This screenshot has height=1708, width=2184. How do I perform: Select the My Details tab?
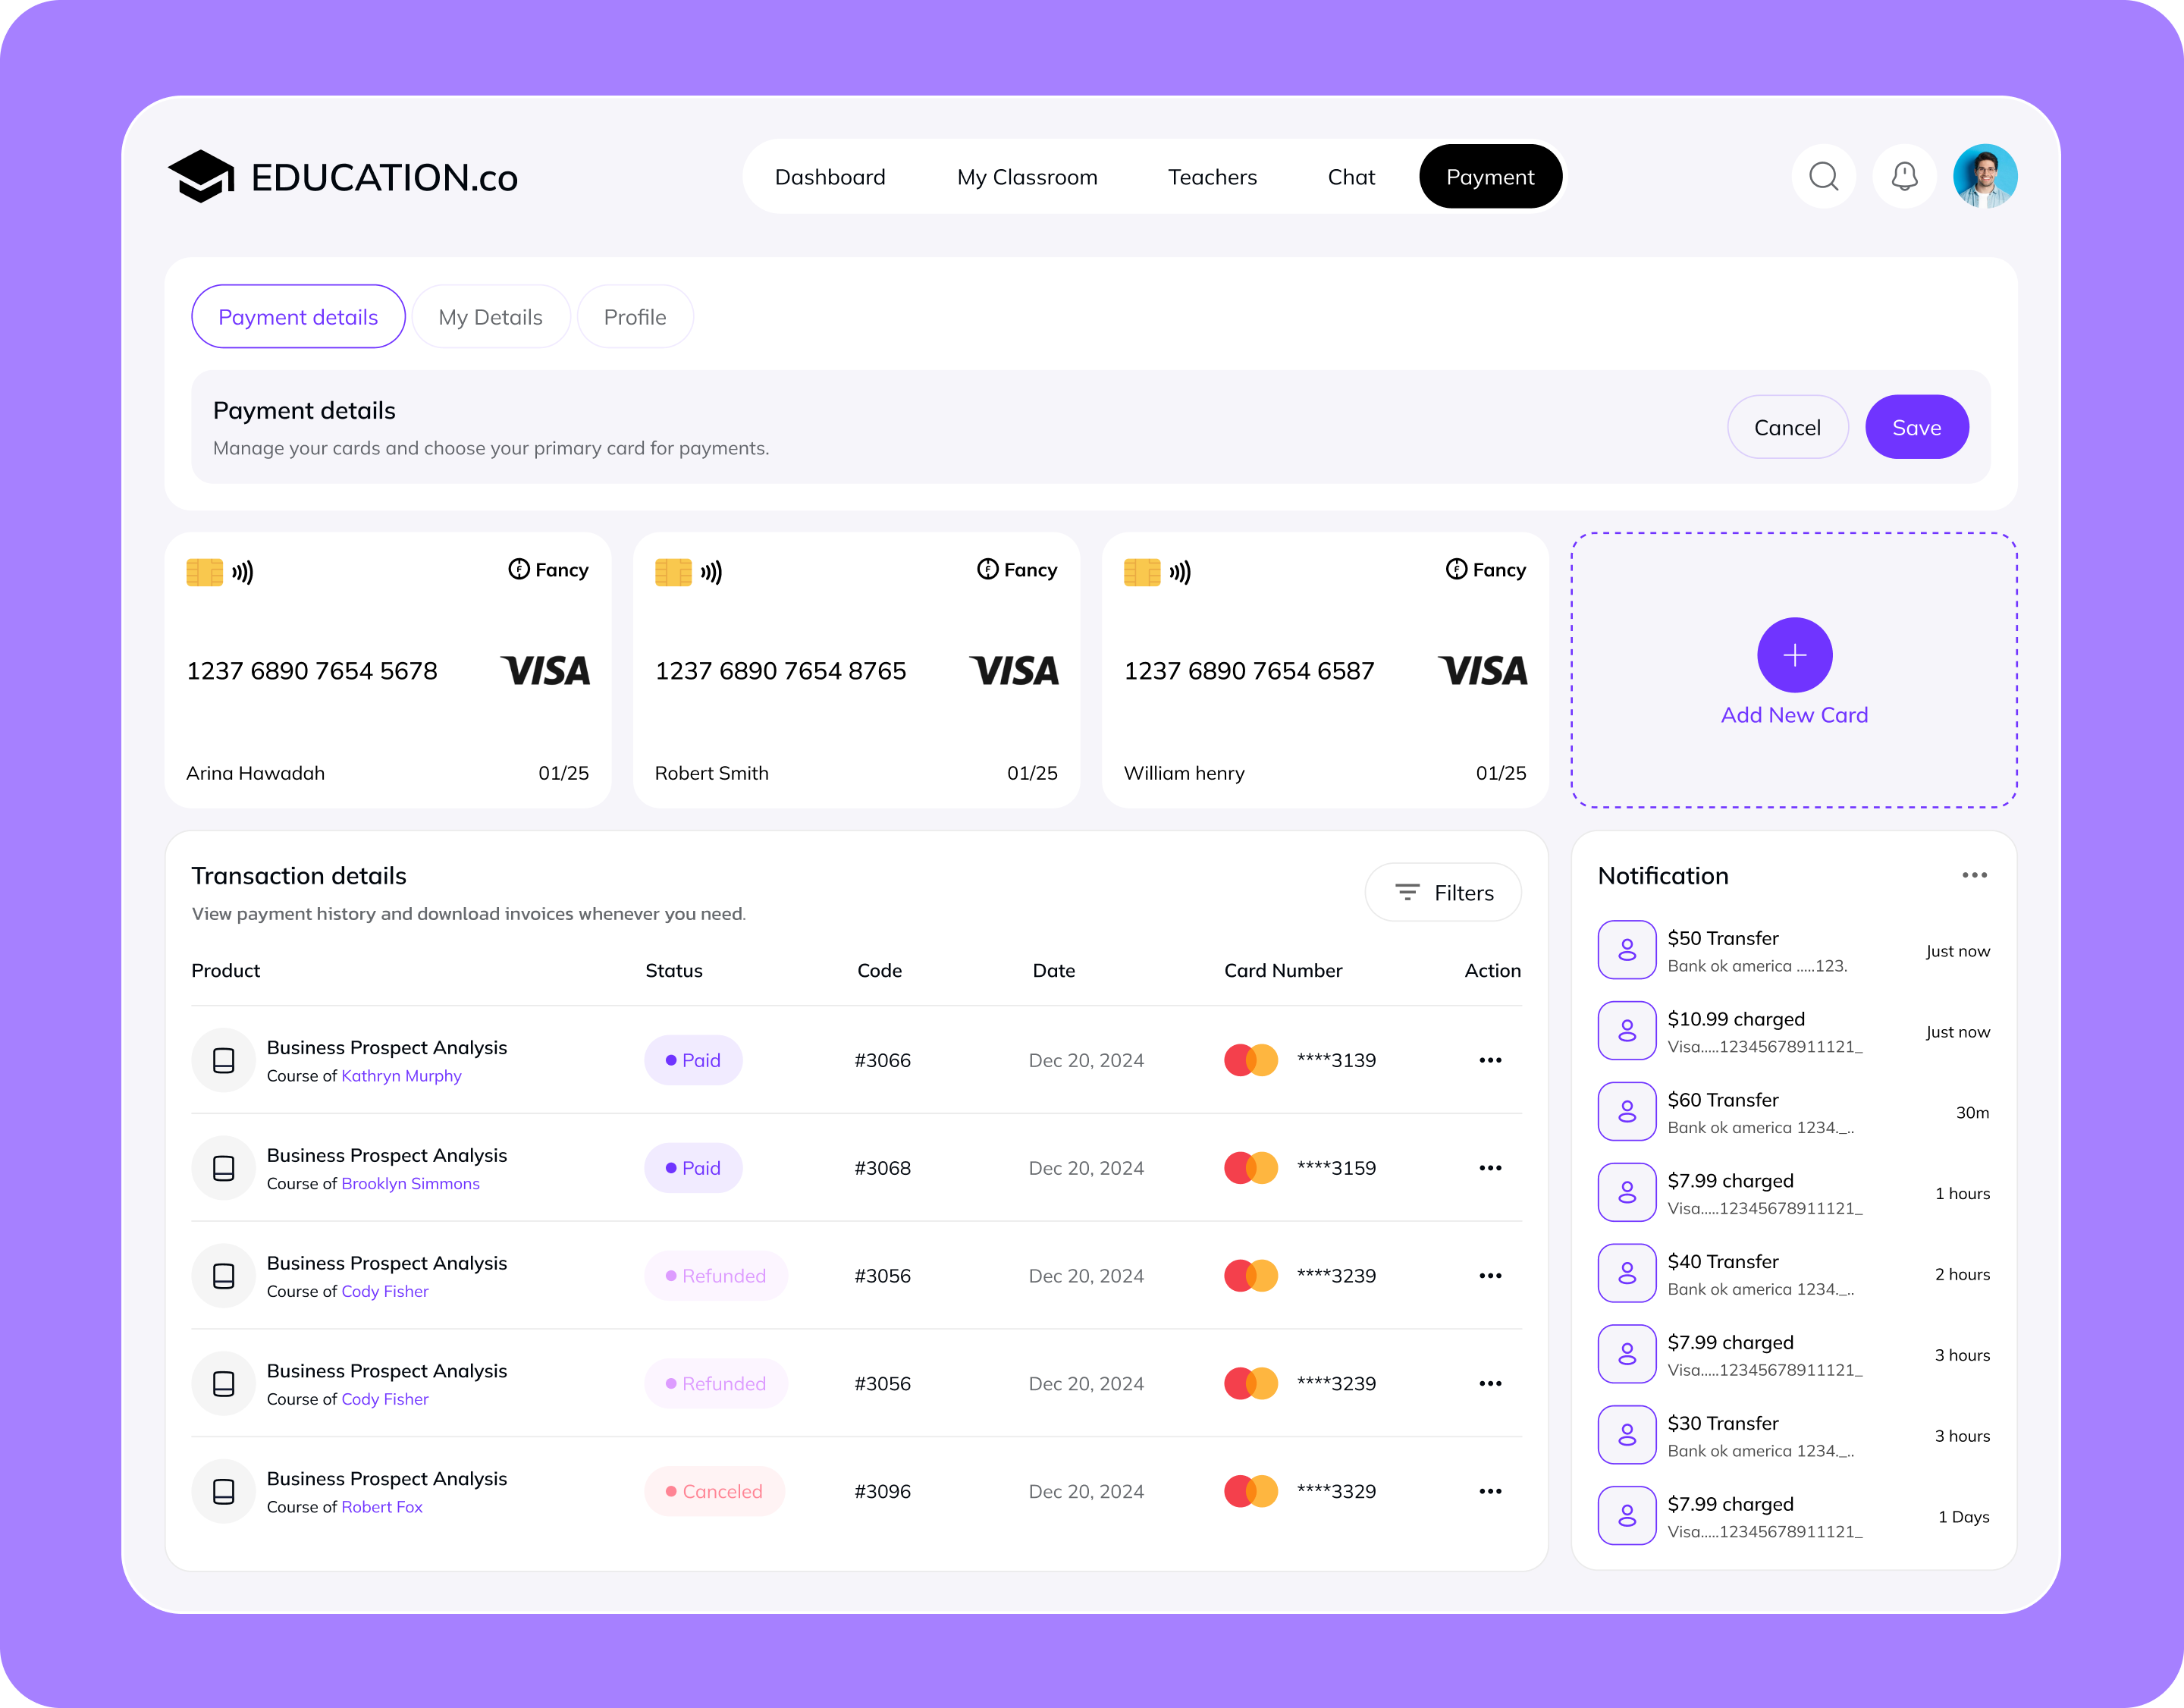tap(490, 316)
